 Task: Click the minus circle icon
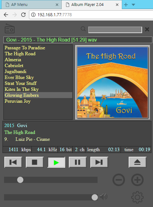tap(119, 180)
